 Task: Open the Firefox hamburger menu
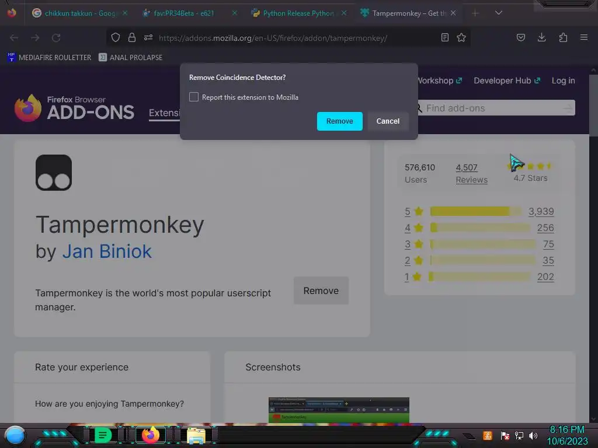[x=583, y=37]
